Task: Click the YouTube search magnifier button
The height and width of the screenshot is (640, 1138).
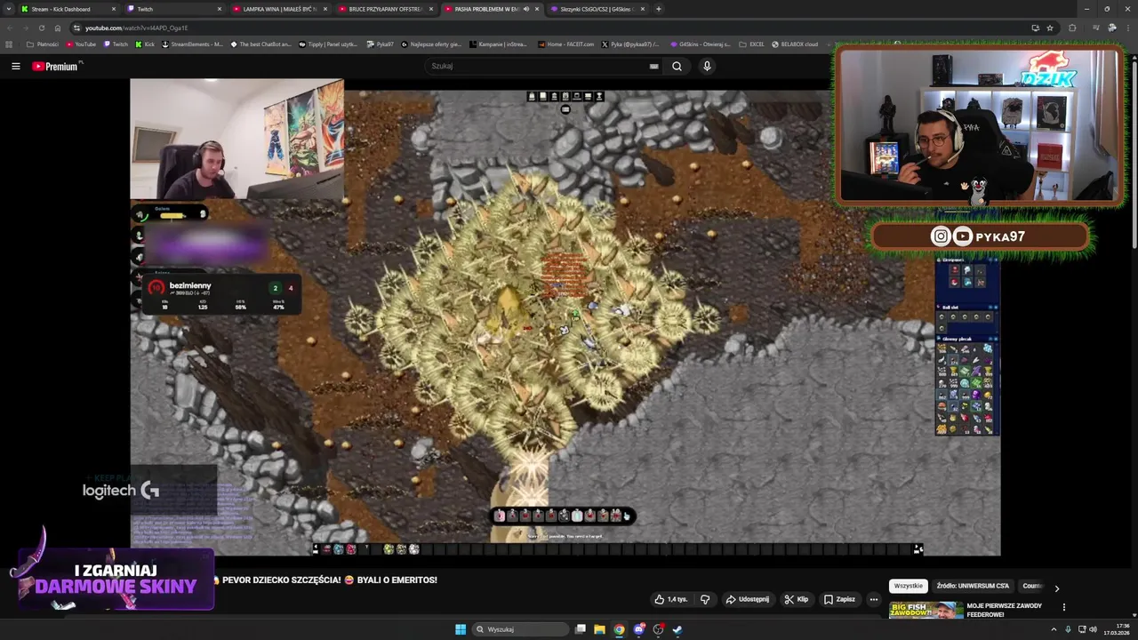Action: point(677,66)
